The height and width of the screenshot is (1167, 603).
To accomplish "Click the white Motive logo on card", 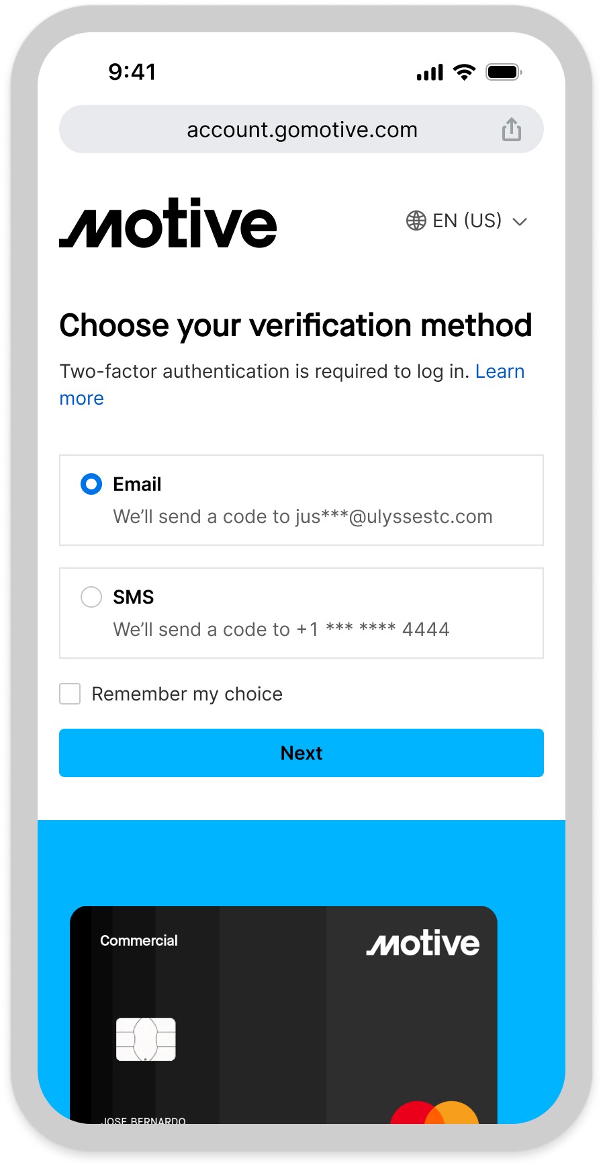I will (x=423, y=944).
